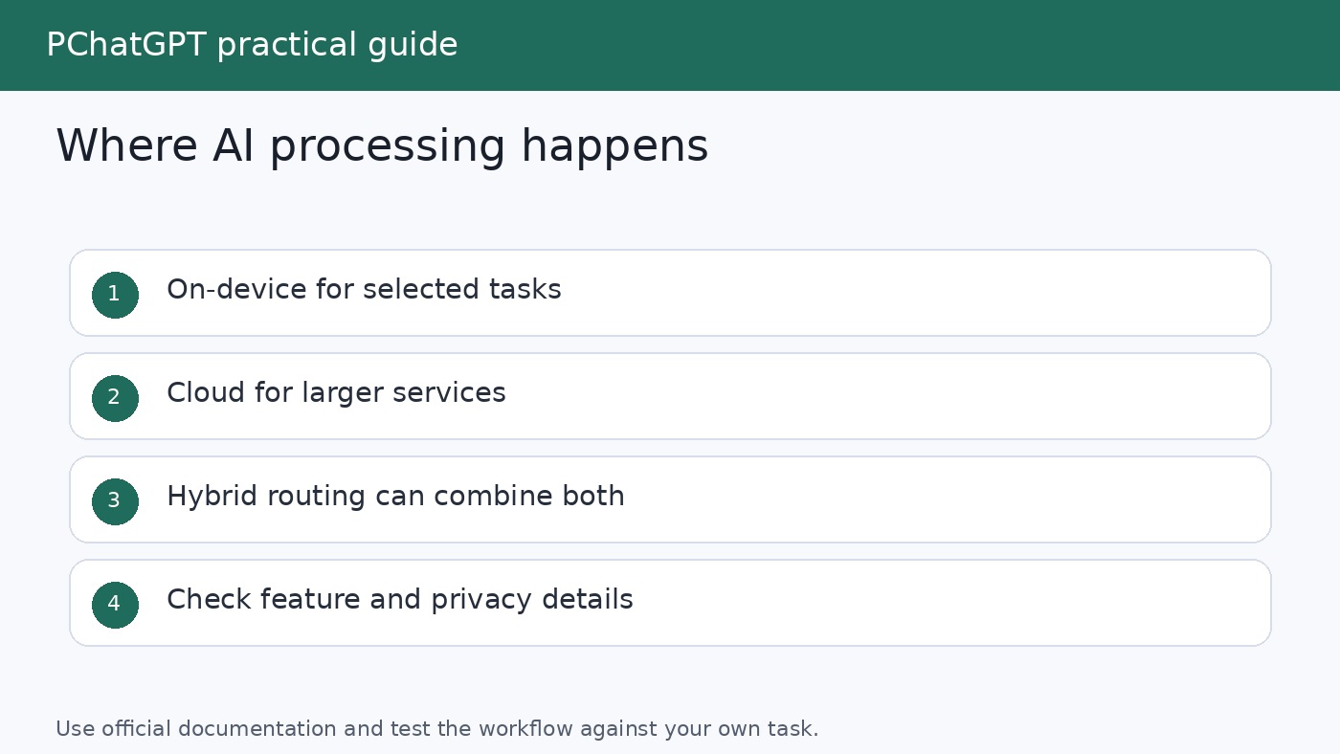Click the number 2 circle badge
This screenshot has height=754, width=1340.
pyautogui.click(x=115, y=398)
